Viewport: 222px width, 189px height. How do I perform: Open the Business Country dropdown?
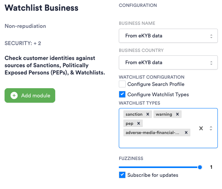[x=168, y=62]
